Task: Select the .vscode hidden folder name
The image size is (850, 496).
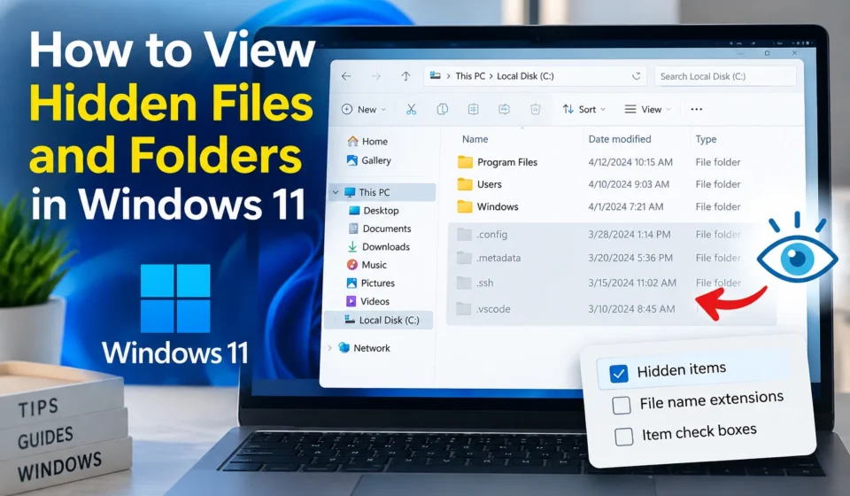Action: click(493, 309)
